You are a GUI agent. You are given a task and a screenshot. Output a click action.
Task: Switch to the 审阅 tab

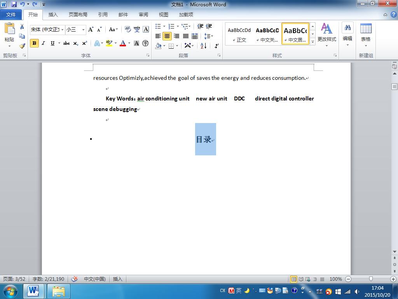click(143, 15)
